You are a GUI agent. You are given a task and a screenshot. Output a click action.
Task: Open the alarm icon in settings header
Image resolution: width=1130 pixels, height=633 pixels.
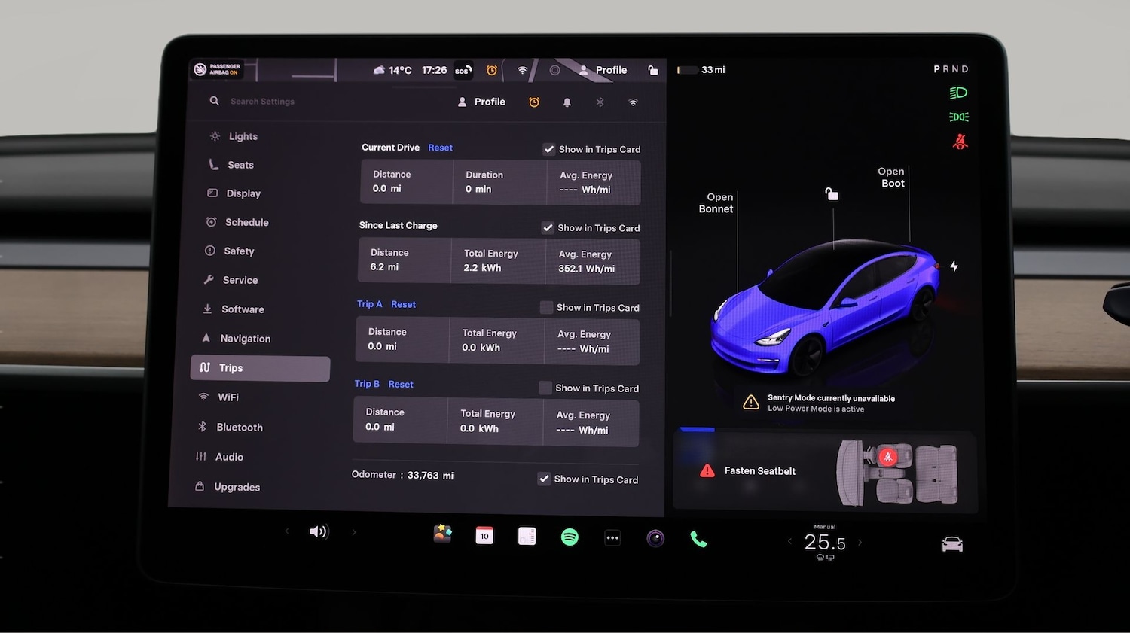[534, 102]
